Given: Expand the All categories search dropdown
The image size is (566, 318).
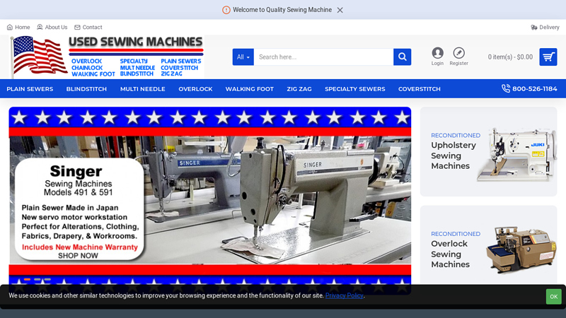Looking at the screenshot, I should point(243,57).
